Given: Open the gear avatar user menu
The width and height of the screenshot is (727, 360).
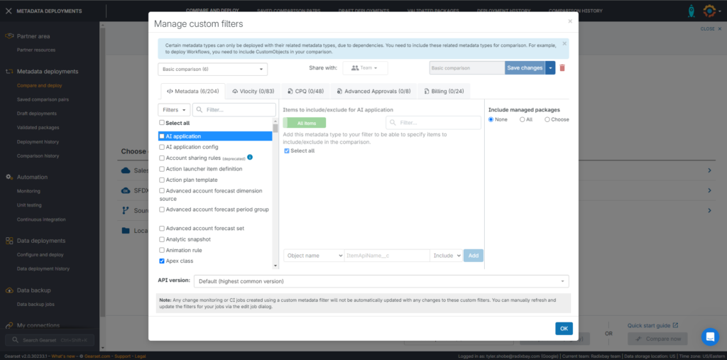Looking at the screenshot, I should (711, 11).
